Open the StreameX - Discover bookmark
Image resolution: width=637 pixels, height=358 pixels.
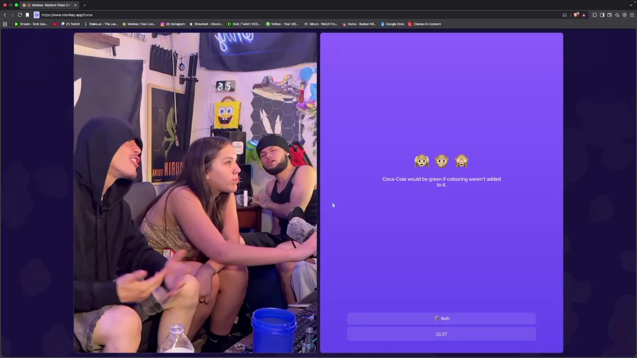(206, 24)
